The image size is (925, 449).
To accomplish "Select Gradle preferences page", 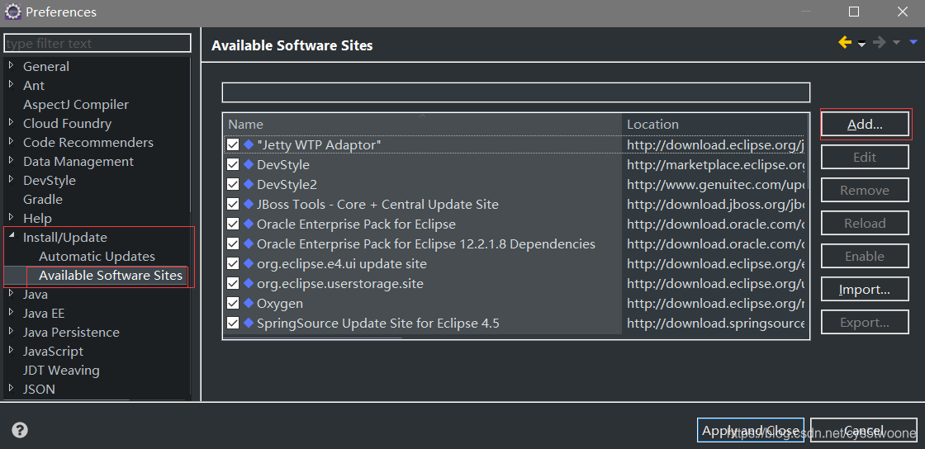I will (x=42, y=199).
